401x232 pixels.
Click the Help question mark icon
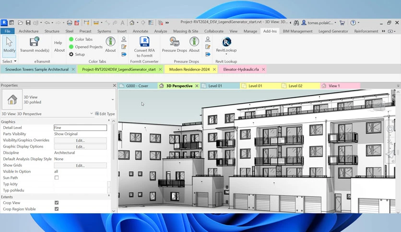[x=353, y=23]
